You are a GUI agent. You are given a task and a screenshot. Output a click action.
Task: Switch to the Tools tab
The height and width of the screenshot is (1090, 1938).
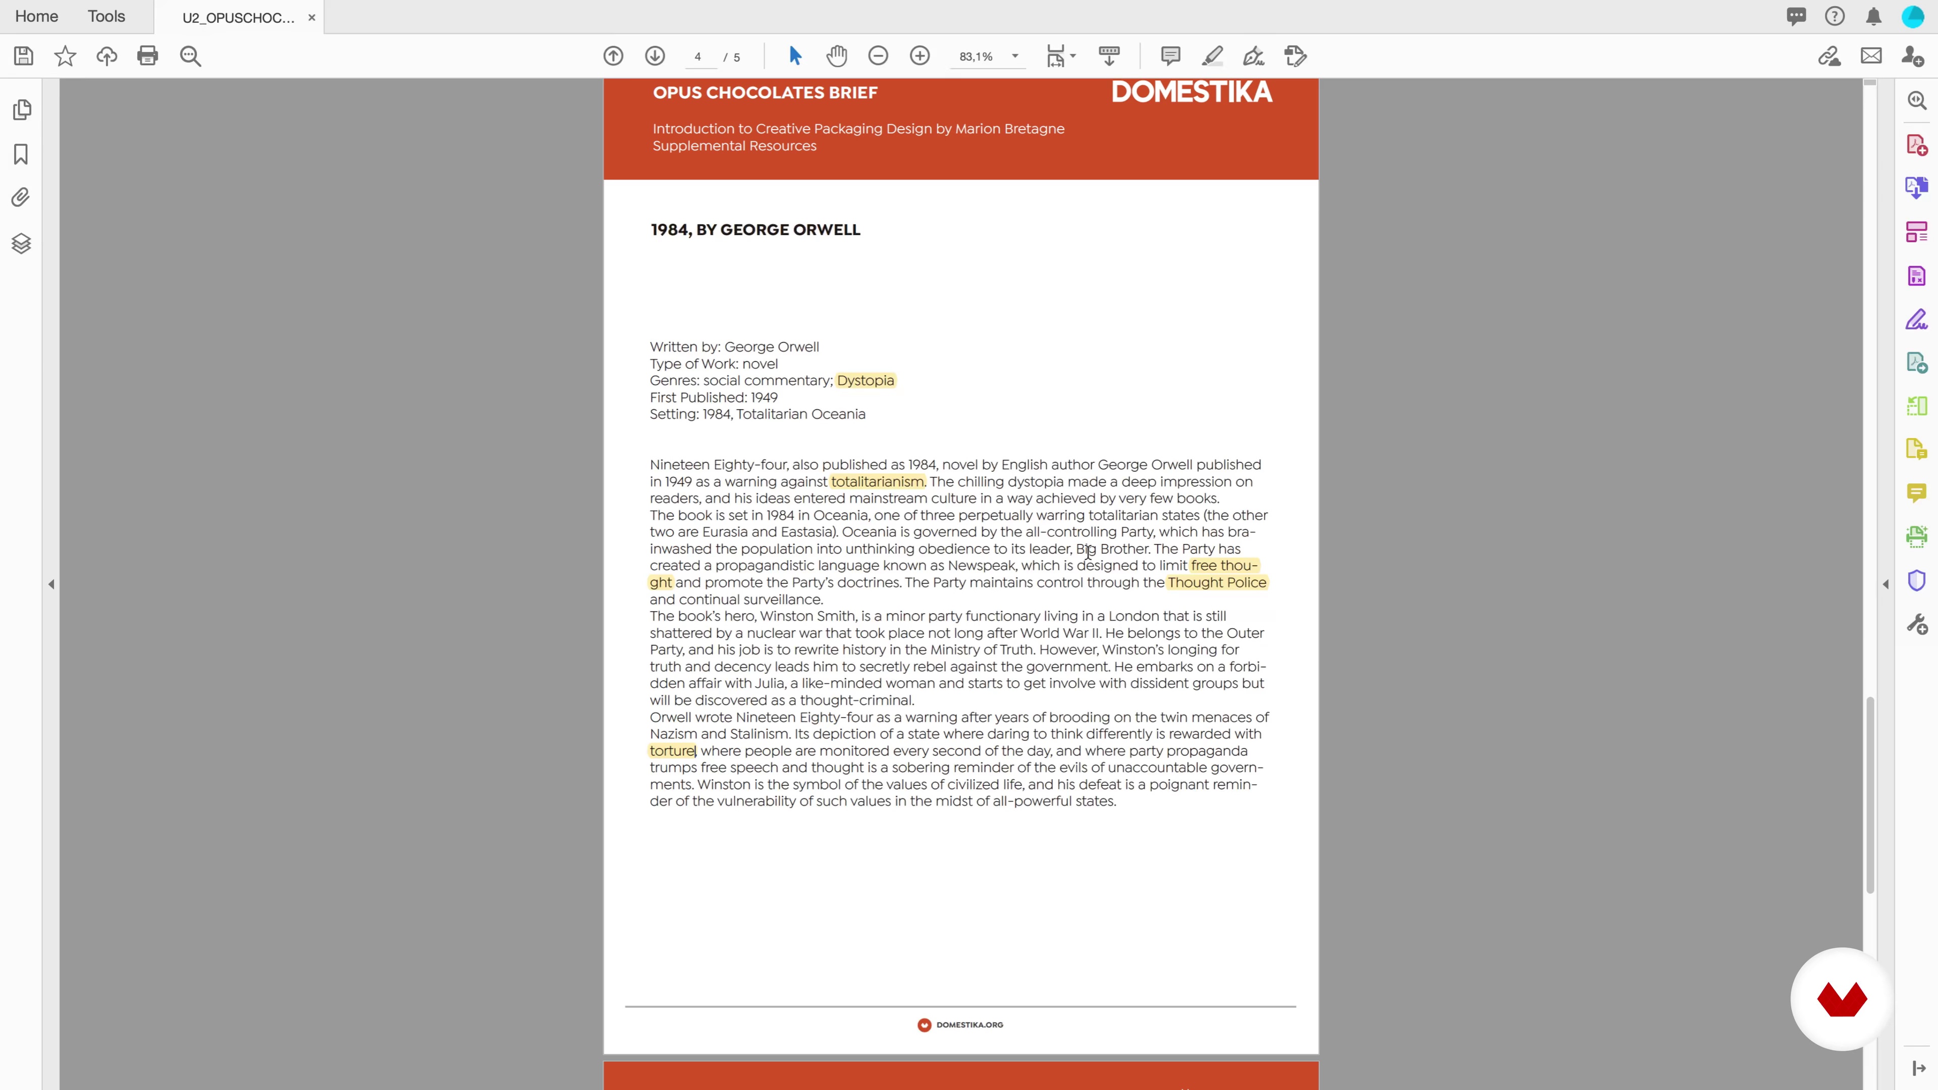click(106, 17)
